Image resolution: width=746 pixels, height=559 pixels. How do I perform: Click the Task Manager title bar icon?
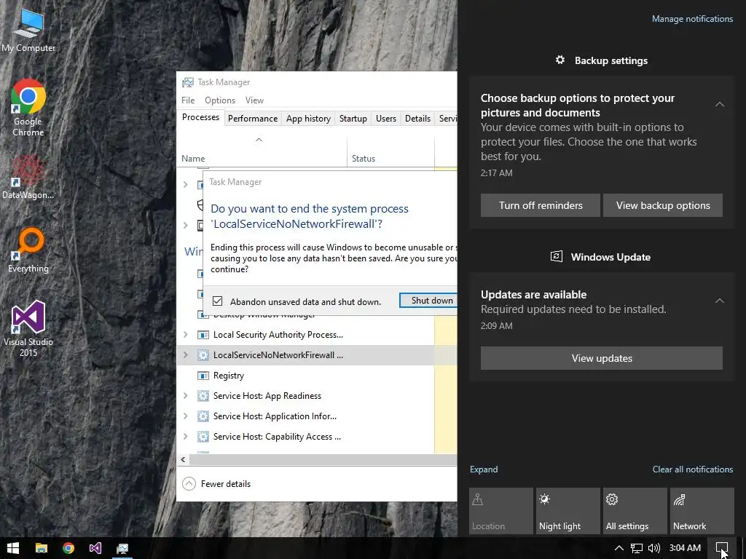coord(188,82)
